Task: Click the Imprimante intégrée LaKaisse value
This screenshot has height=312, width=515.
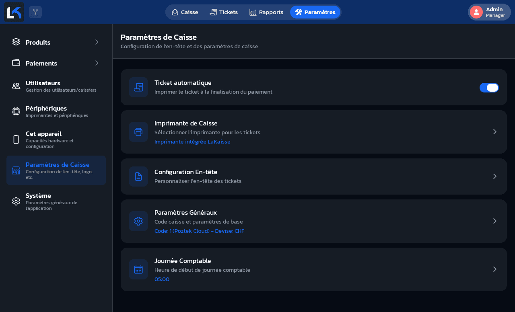Action: pyautogui.click(x=192, y=142)
